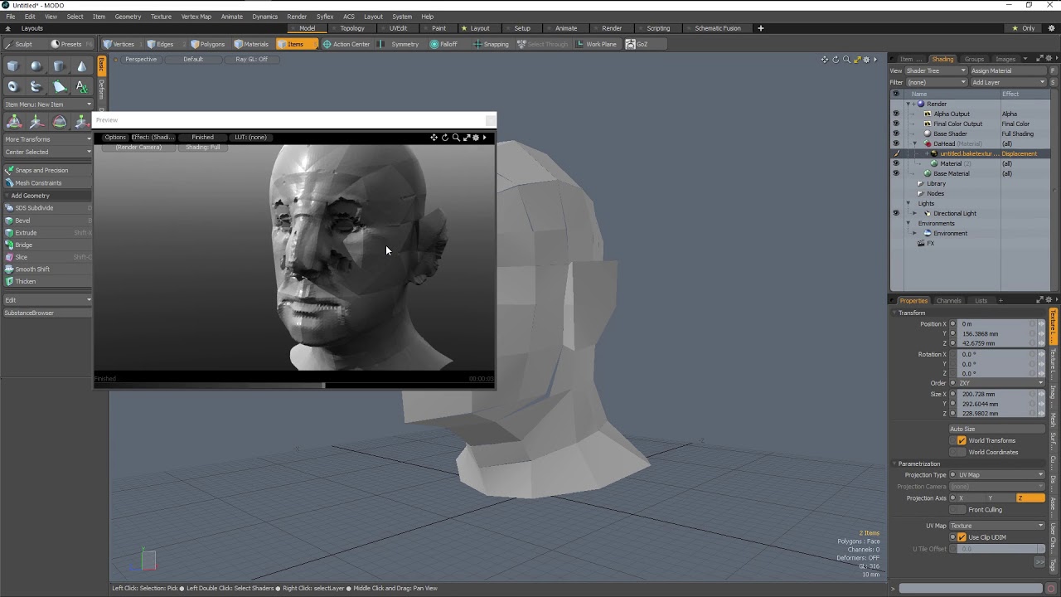The height and width of the screenshot is (597, 1061).
Task: Open the Item Menu: New Item dropdown
Action: pyautogui.click(x=47, y=104)
